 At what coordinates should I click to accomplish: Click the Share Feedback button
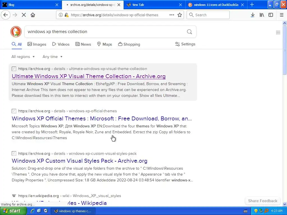point(263,201)
